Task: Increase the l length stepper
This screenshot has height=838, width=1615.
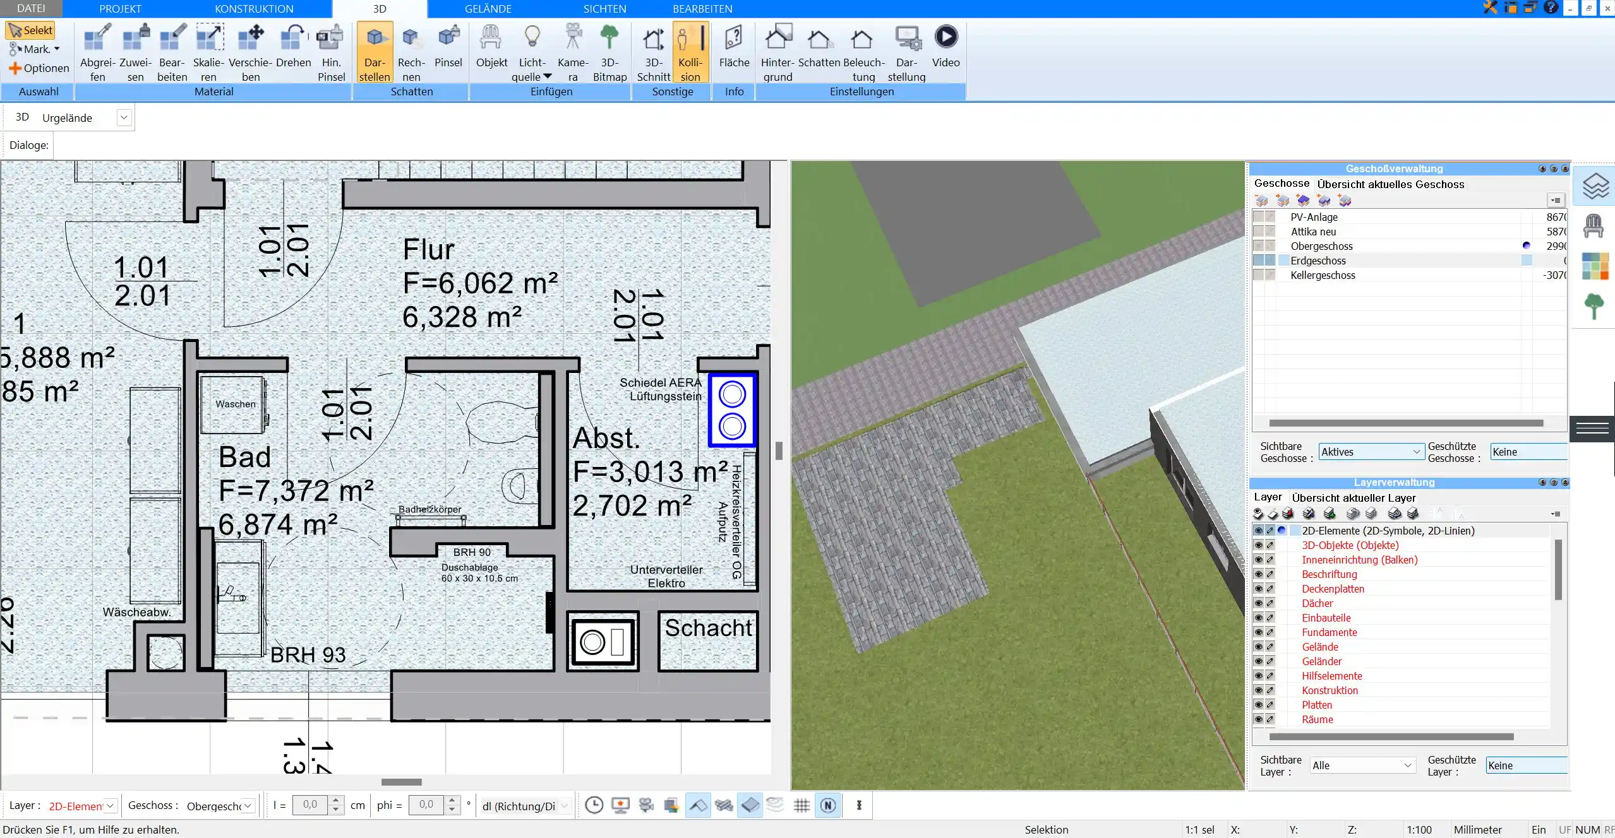Action: [336, 801]
